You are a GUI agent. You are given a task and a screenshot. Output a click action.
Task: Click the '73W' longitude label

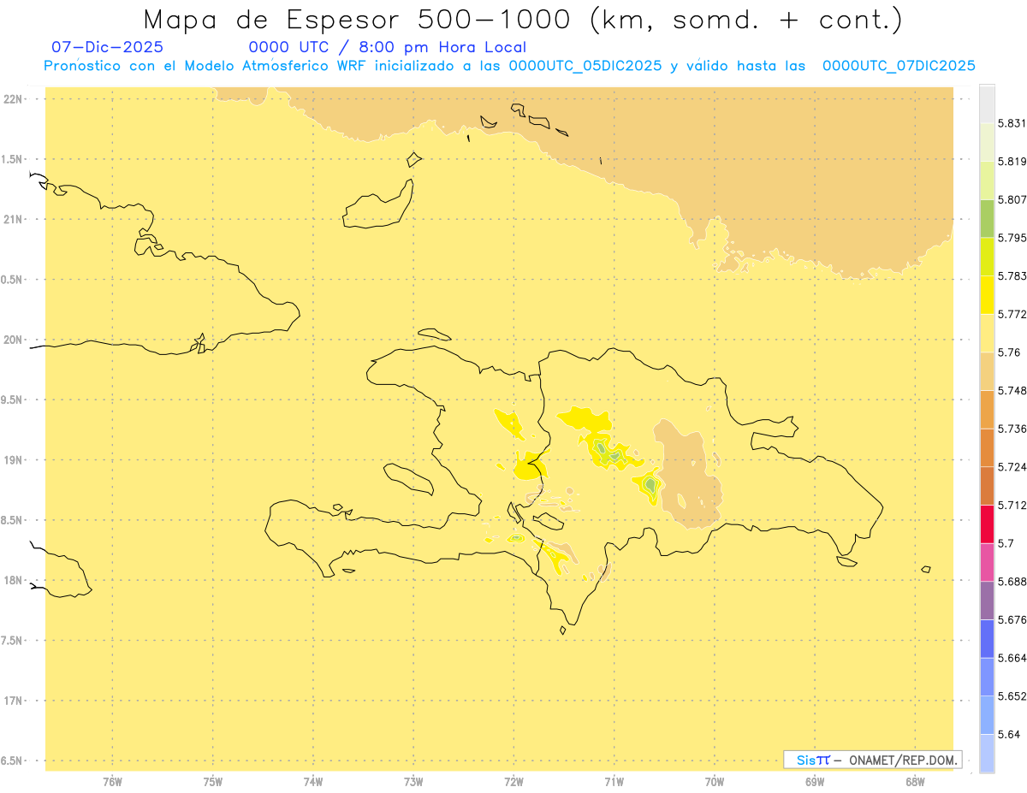click(x=413, y=781)
